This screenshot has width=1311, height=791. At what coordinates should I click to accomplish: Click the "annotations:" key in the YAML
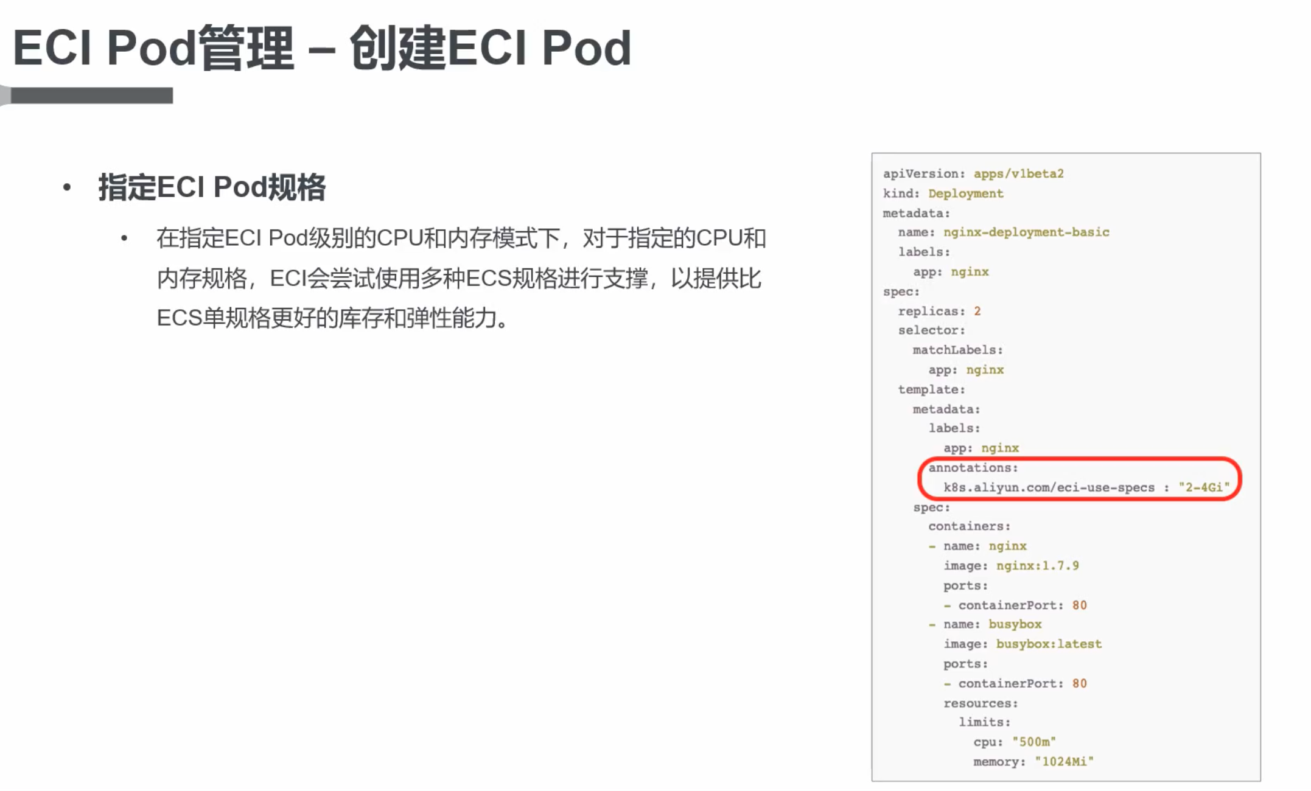[973, 467]
